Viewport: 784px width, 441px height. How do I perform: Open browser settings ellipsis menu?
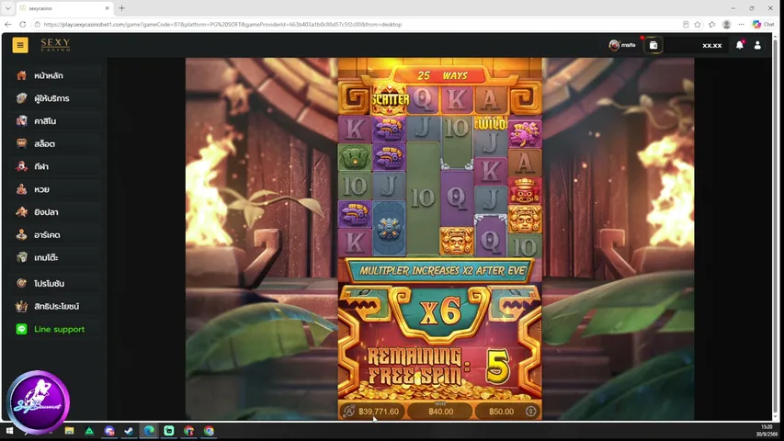[741, 24]
